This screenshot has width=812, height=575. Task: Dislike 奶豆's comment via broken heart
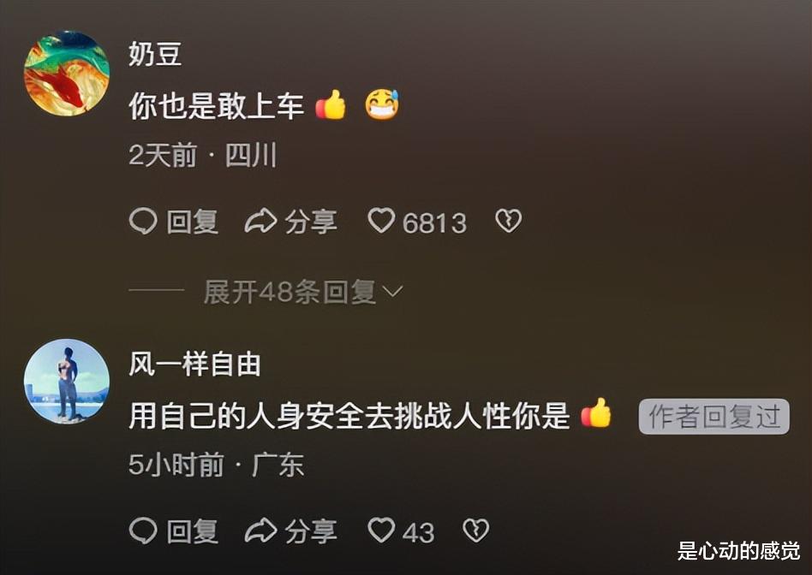point(508,221)
